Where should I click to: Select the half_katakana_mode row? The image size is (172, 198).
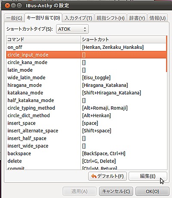pos(86,100)
